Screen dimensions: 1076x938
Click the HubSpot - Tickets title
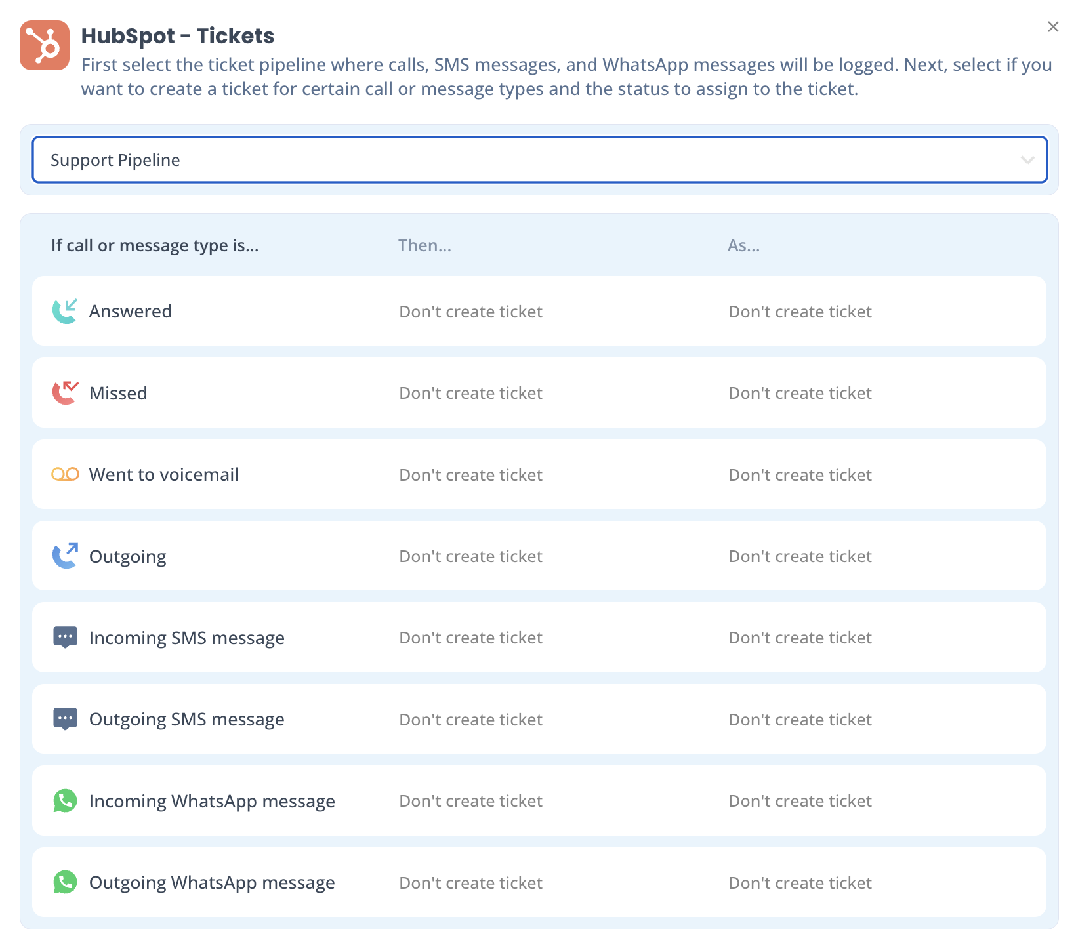(178, 35)
